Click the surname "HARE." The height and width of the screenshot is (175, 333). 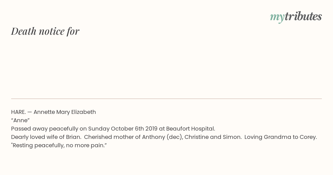tap(18, 112)
